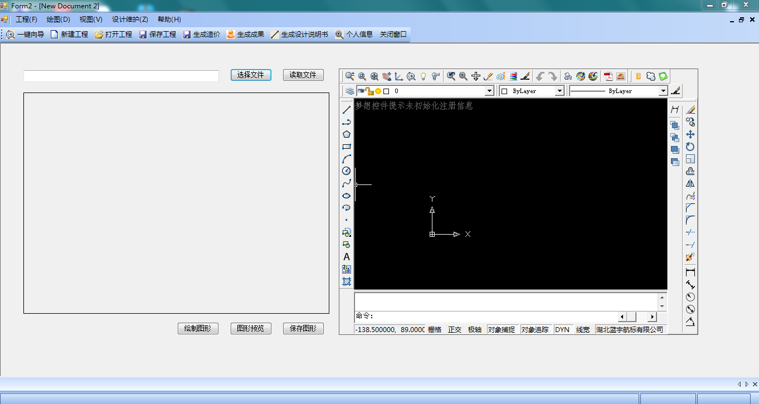Click the Pan hand icon
This screenshot has height=404, width=759.
(x=387, y=76)
